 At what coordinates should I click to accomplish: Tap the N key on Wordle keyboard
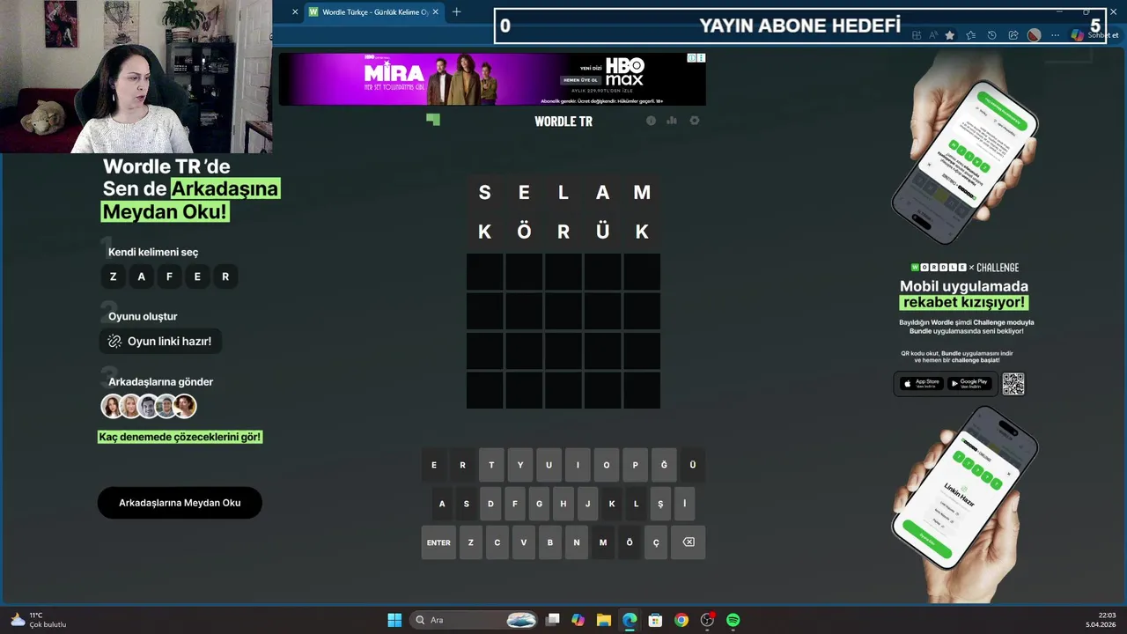click(x=577, y=542)
